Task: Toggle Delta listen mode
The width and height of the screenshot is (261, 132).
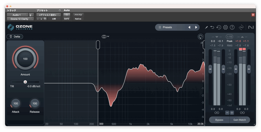Action: [15, 36]
